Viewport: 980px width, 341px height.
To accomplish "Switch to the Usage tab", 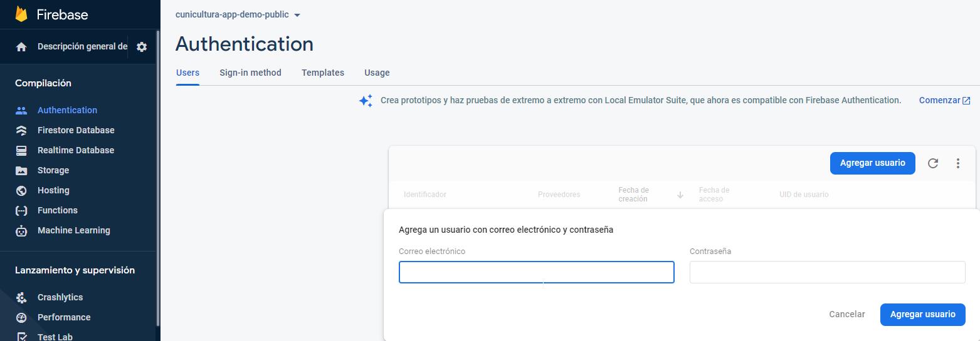I will point(377,73).
